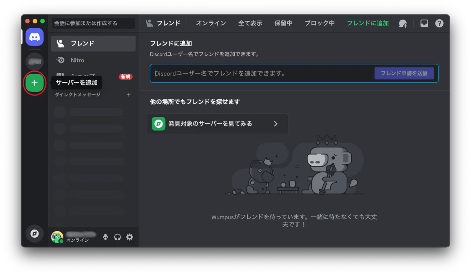Click the ダイレクトメッセージ heading
The height and width of the screenshot is (275, 471).
pos(77,95)
